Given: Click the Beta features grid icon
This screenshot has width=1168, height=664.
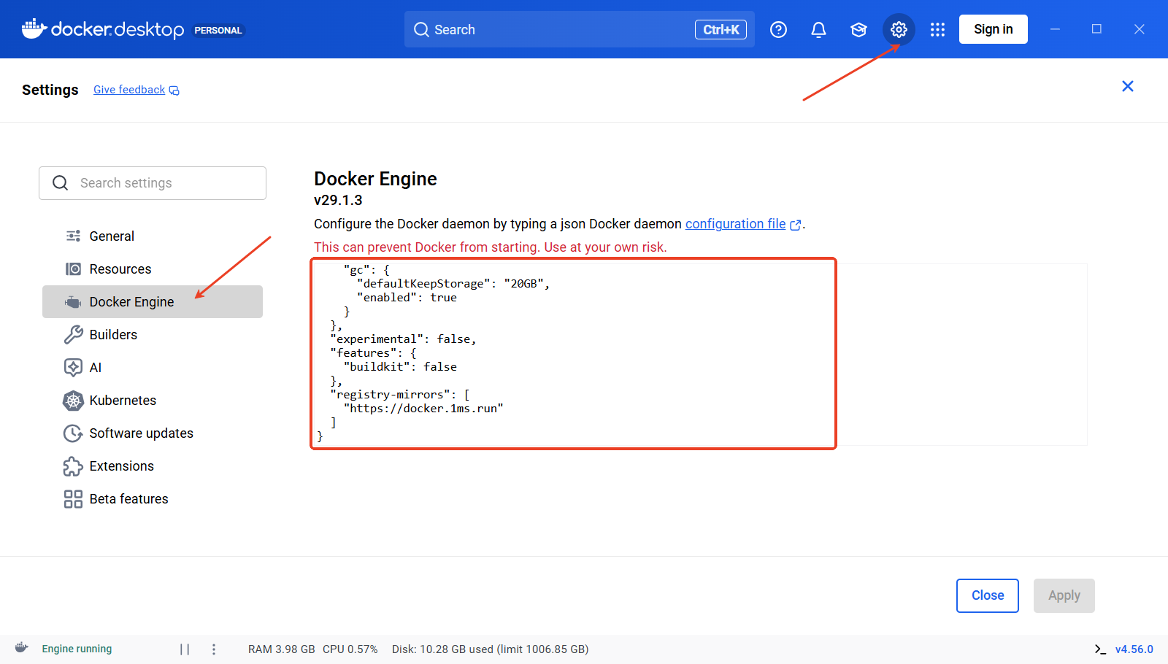Looking at the screenshot, I should tap(73, 498).
